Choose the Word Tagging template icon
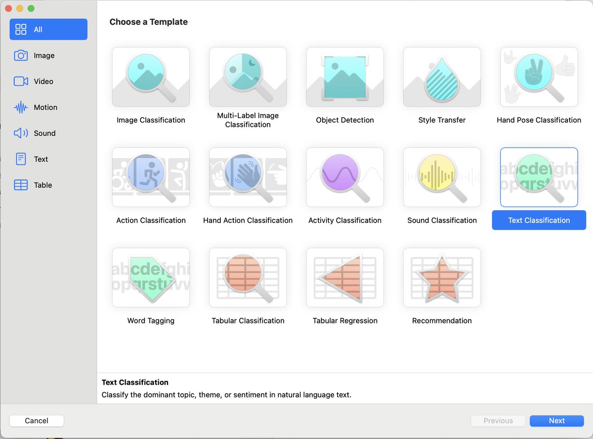The image size is (593, 439). (151, 278)
